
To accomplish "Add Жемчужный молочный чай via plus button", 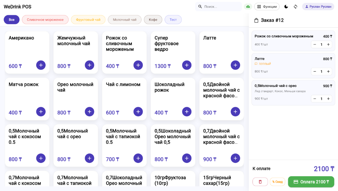I will point(89,65).
